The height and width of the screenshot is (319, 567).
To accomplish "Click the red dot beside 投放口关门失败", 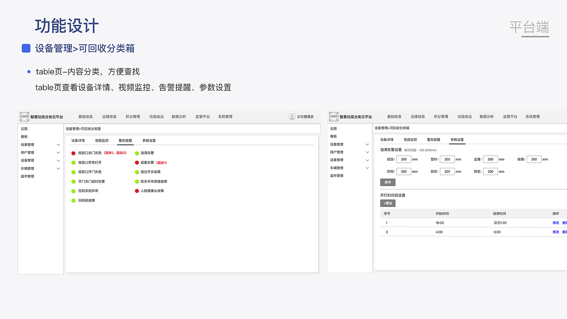I will (74, 153).
